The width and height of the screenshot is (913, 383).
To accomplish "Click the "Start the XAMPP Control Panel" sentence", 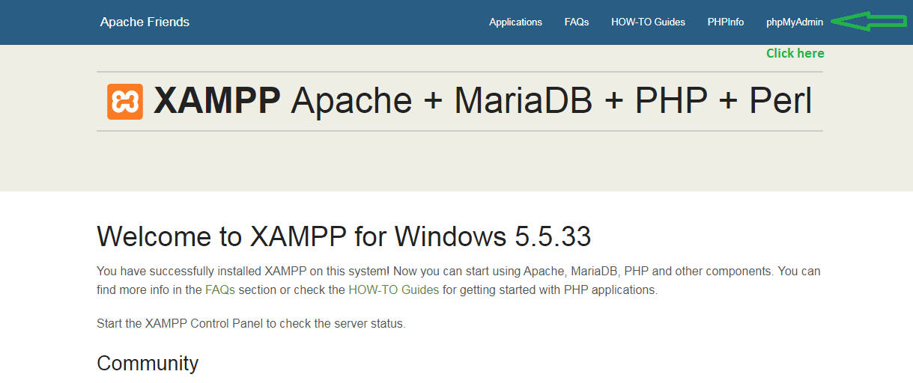I will point(251,324).
